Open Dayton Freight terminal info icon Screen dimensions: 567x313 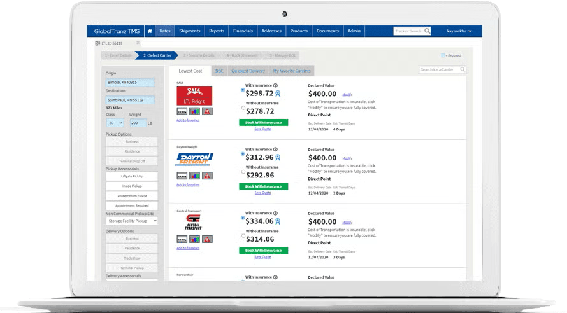pyautogui.click(x=182, y=176)
